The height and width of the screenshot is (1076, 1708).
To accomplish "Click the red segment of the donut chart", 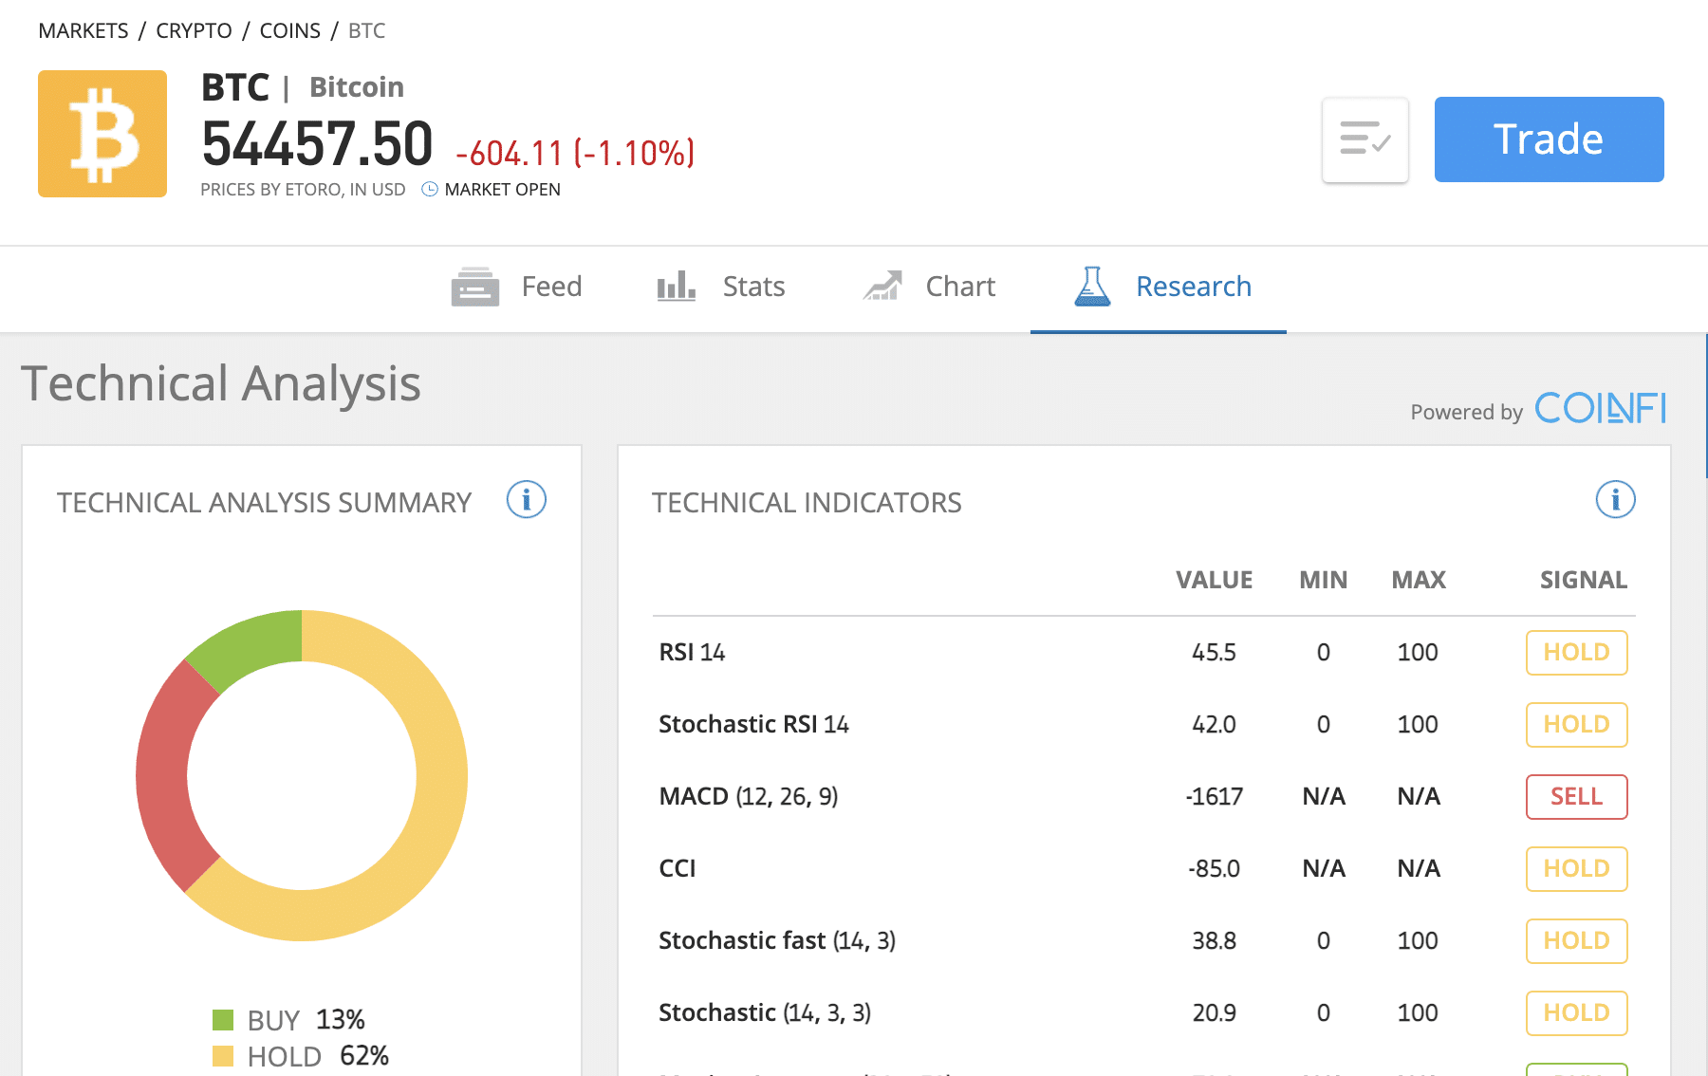I will coord(162,776).
